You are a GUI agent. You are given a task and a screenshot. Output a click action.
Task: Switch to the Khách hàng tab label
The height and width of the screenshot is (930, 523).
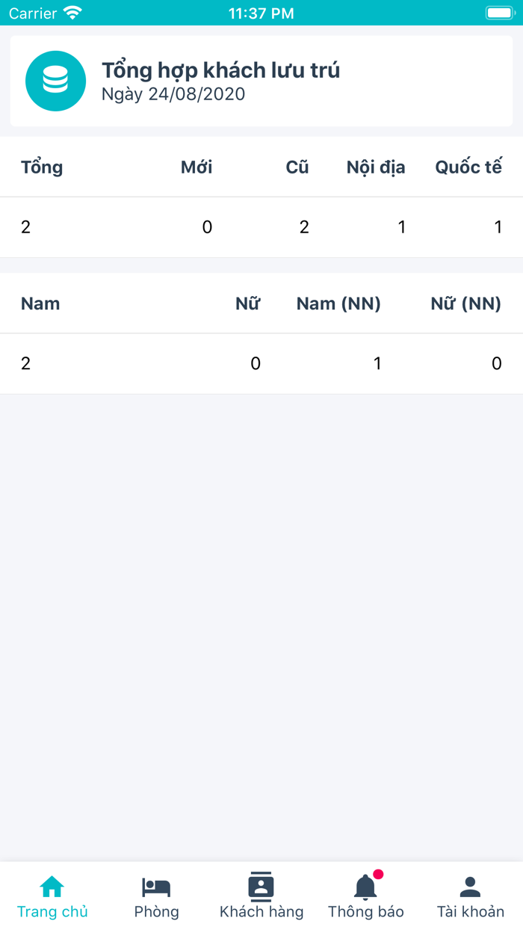[x=261, y=912]
